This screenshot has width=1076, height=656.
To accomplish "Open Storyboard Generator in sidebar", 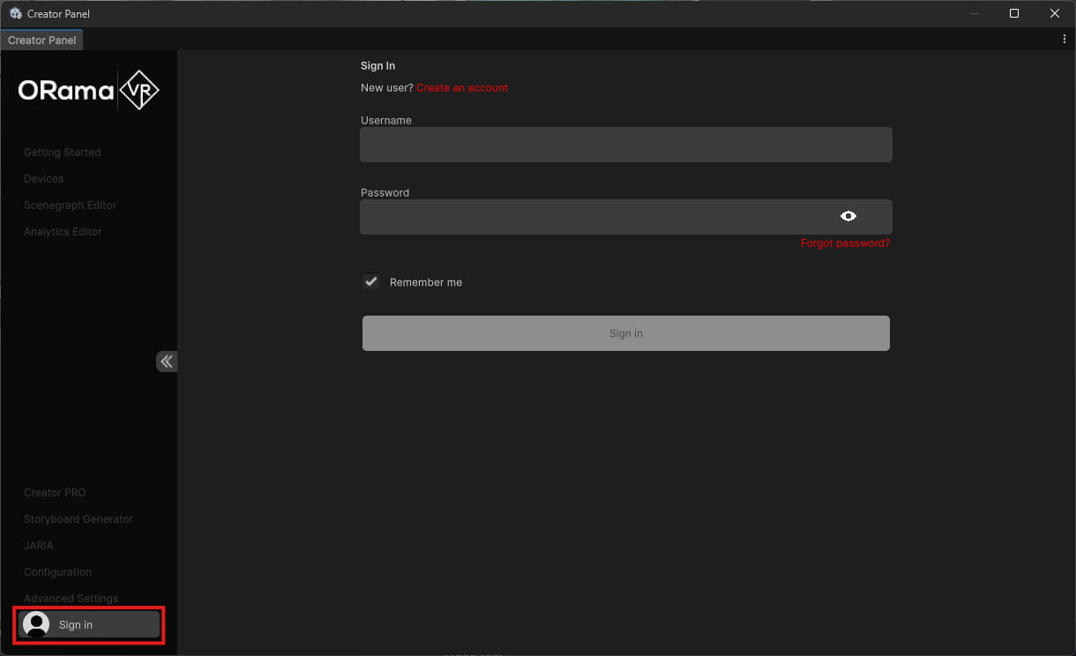I will tap(78, 519).
